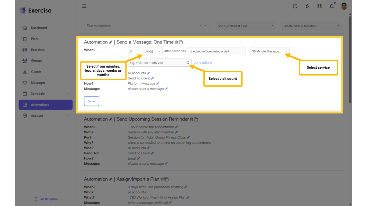
Task: Edit the 'Send To Client' option
Action: point(152,78)
